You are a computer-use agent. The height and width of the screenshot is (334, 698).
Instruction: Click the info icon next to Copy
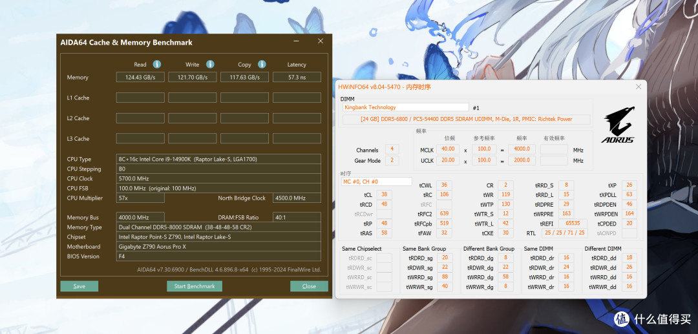(262, 64)
